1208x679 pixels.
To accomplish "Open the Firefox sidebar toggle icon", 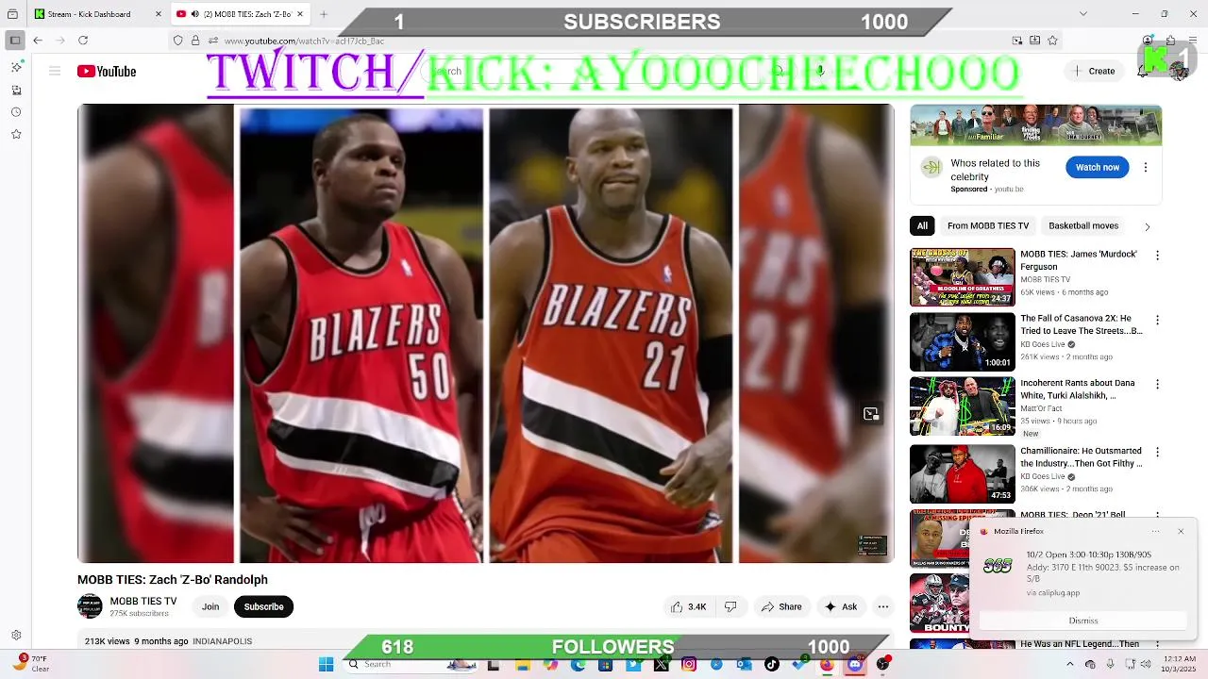I will coord(14,41).
